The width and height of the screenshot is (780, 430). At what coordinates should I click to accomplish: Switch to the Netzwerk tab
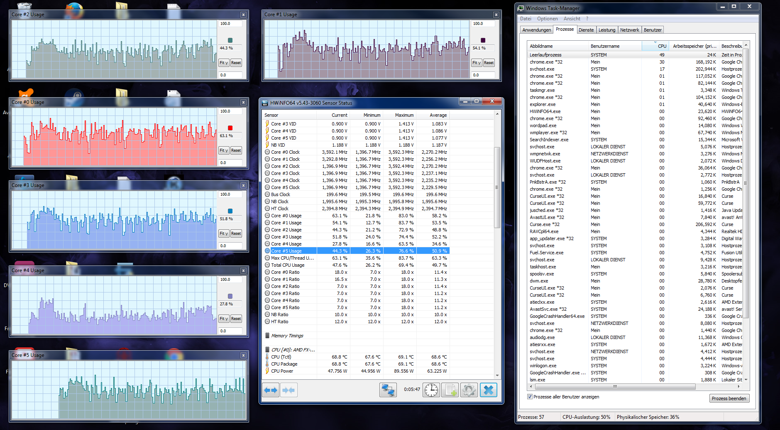coord(630,30)
